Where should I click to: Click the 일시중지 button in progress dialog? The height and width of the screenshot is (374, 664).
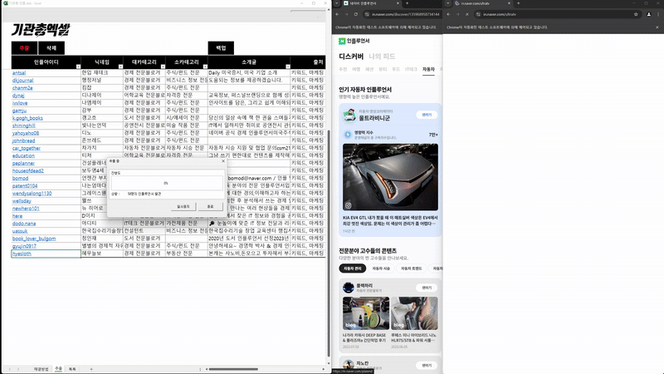183,206
